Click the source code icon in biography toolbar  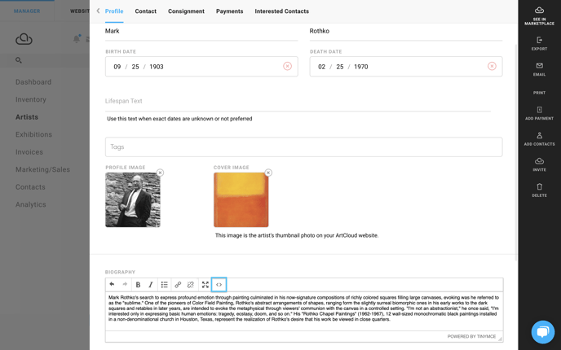[x=219, y=285]
